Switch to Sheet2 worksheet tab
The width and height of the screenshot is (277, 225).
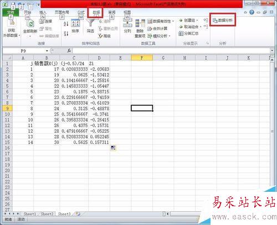pos(47,214)
